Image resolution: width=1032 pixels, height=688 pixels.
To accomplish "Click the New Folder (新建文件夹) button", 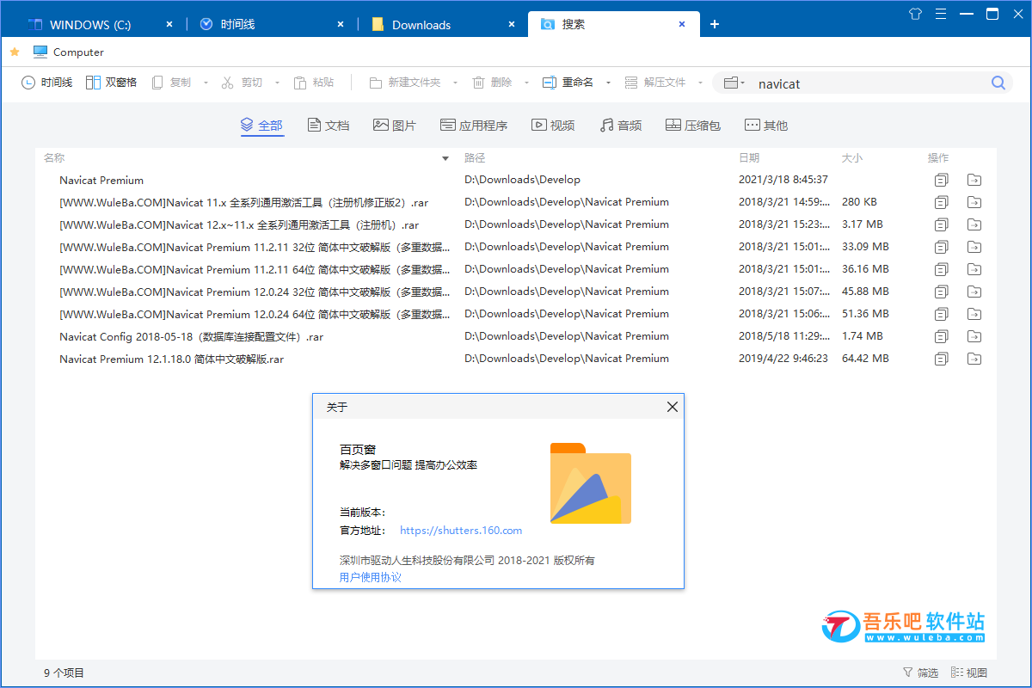I will pyautogui.click(x=404, y=83).
